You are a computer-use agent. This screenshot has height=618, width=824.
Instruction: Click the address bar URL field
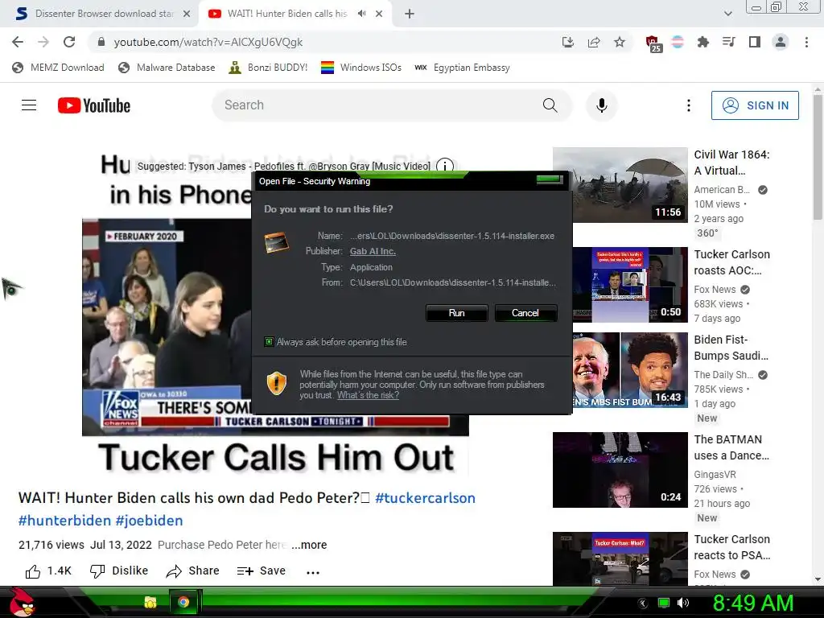(326, 42)
